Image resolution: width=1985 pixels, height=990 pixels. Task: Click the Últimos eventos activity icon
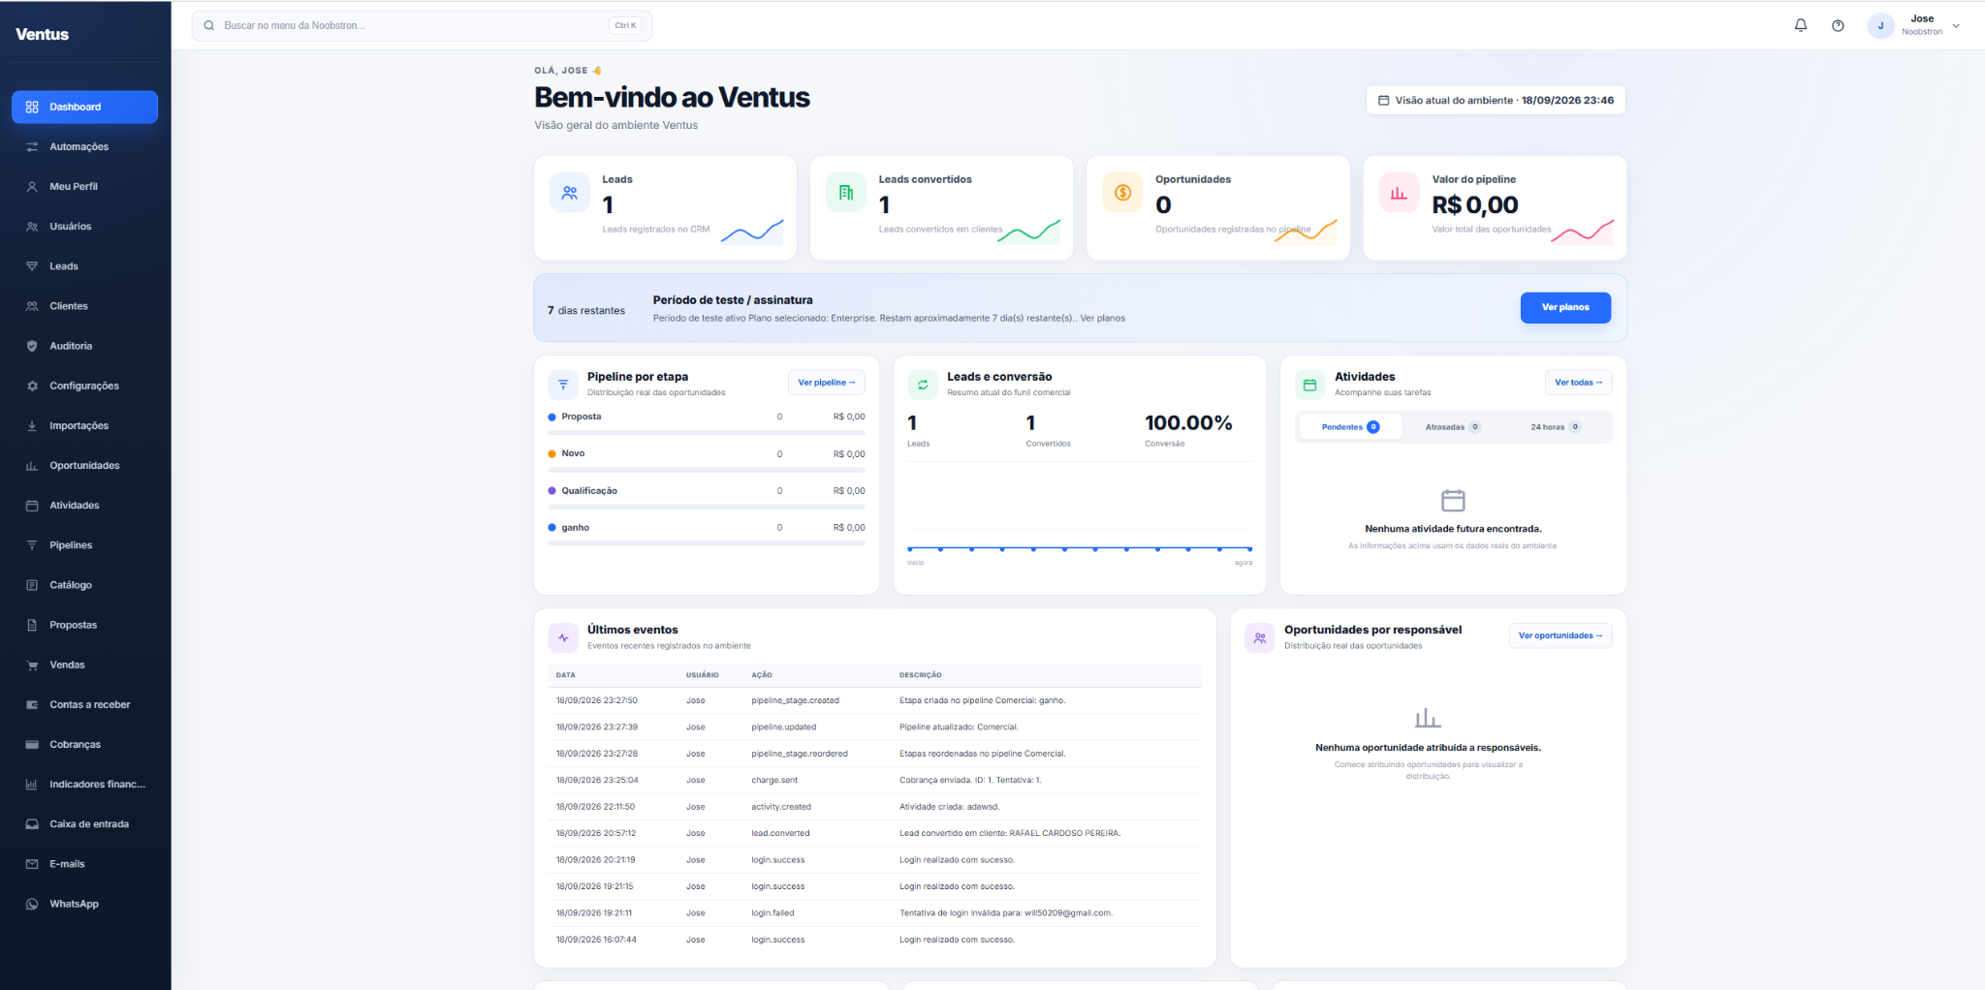tap(563, 637)
